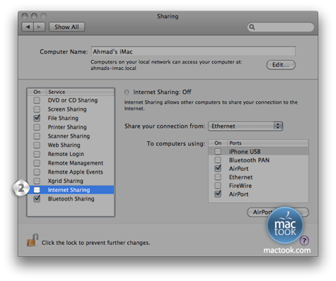Disable Bluetooth Sharing checkbox
The image size is (336, 281).
coord(37,198)
